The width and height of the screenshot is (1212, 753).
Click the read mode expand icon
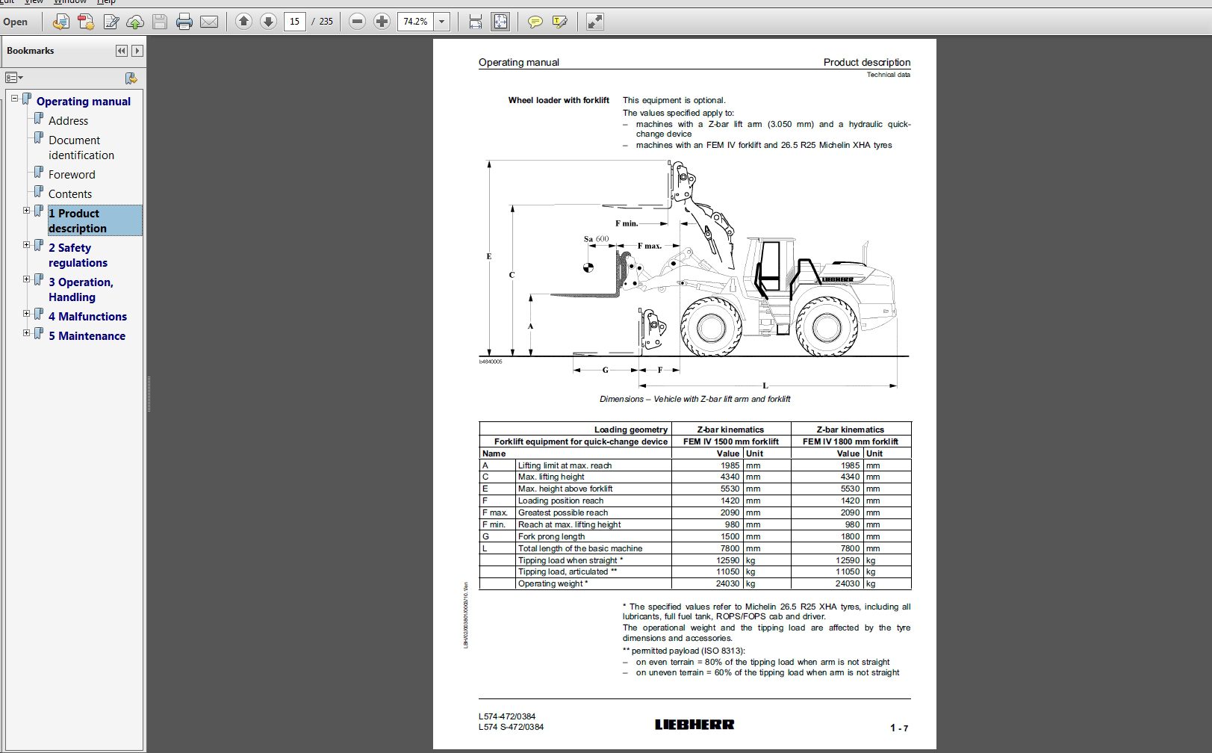[x=594, y=22]
